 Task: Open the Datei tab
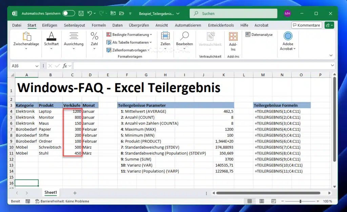point(17,25)
